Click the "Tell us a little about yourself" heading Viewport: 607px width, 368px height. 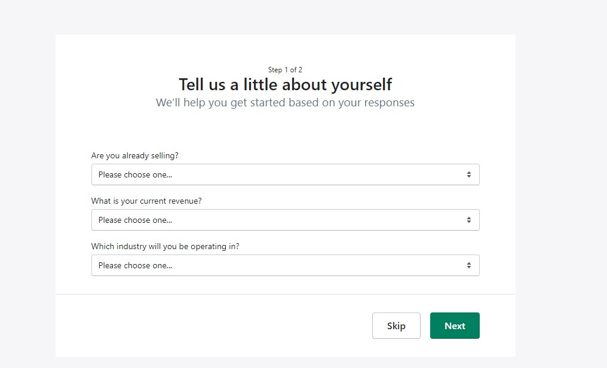coord(285,84)
